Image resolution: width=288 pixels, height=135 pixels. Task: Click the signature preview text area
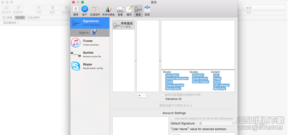198,45
